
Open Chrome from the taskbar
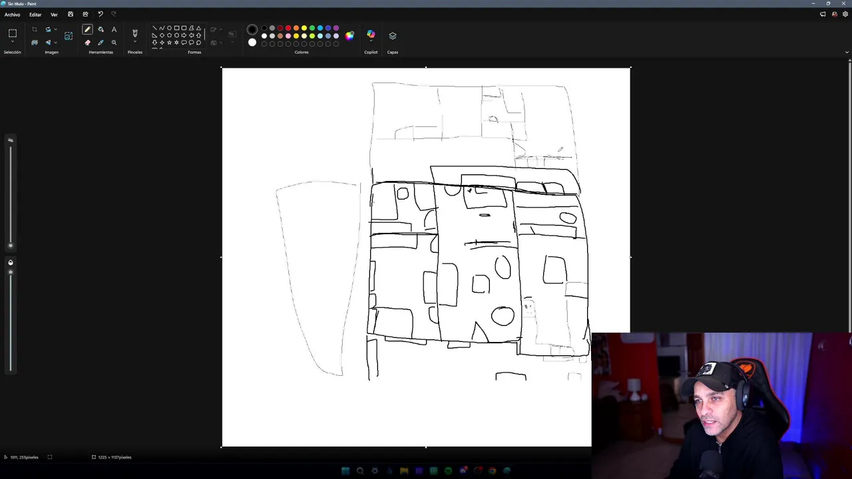[492, 471]
